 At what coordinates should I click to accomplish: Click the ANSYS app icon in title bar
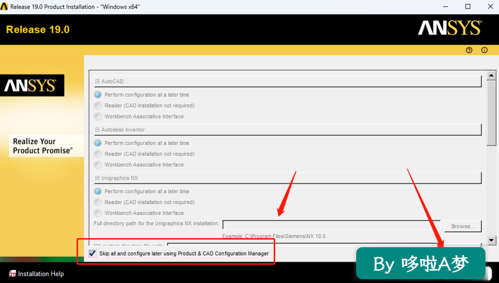pyautogui.click(x=4, y=7)
